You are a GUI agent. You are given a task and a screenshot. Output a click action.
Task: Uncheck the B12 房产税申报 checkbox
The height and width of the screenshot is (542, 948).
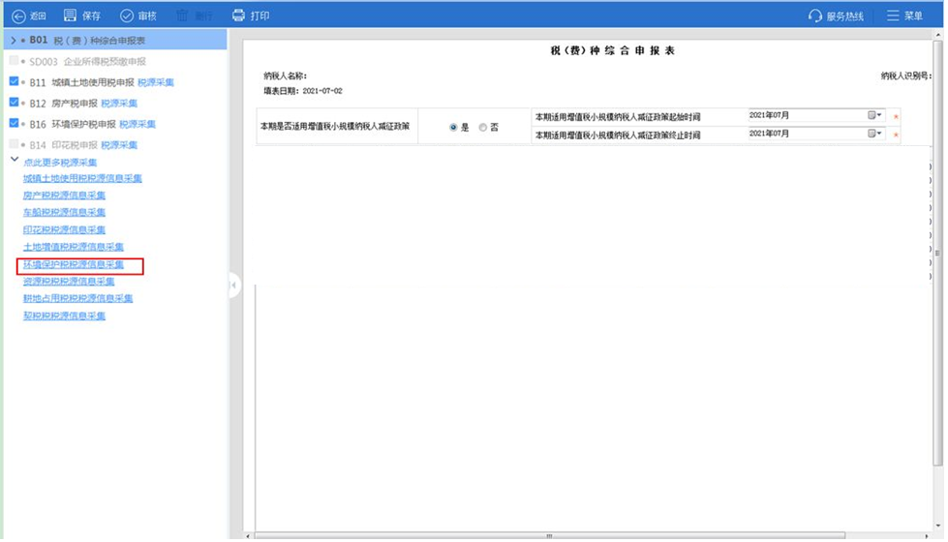14,103
